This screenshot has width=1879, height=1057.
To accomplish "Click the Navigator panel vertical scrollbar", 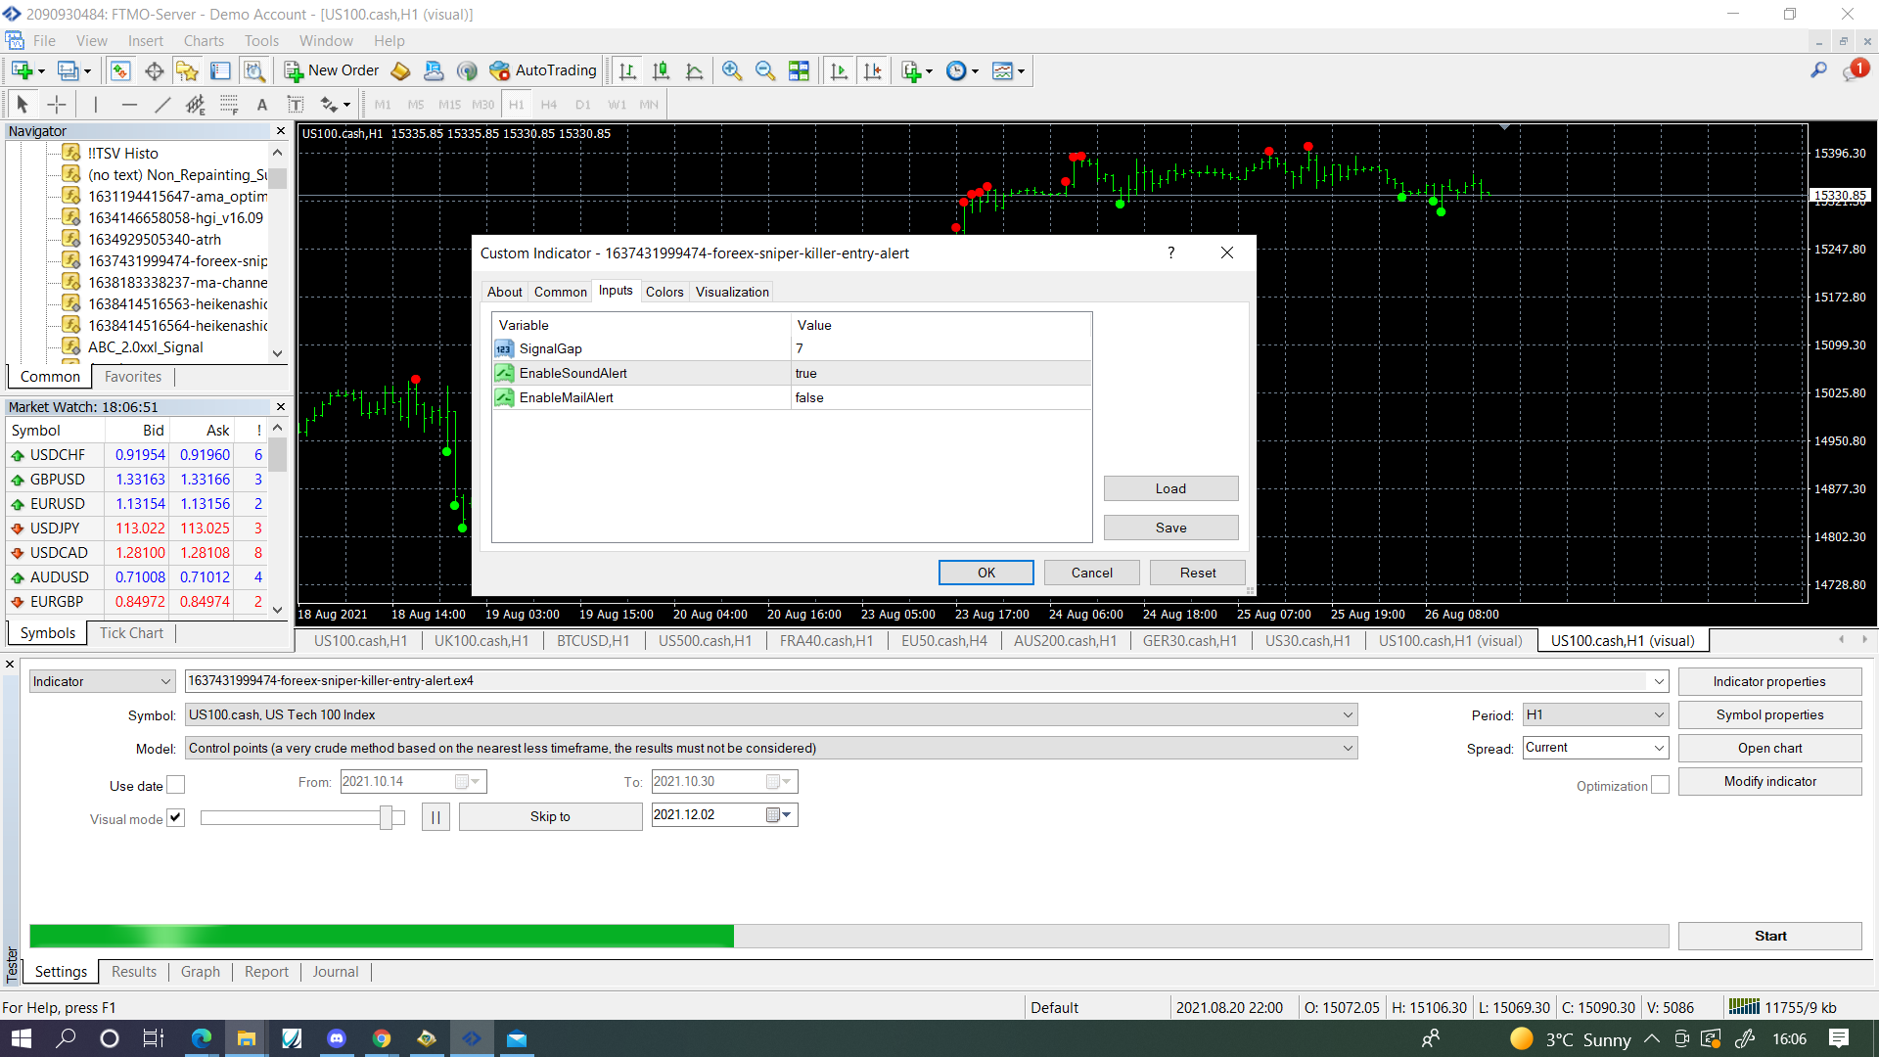I will click(x=278, y=253).
